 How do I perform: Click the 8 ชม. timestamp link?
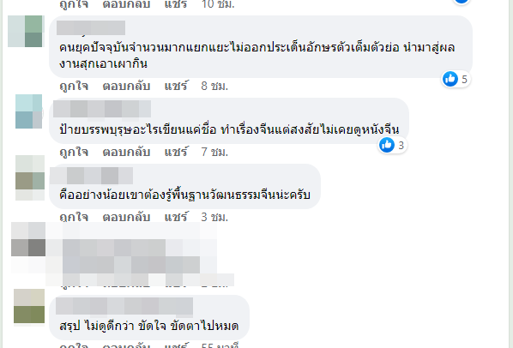click(x=214, y=86)
